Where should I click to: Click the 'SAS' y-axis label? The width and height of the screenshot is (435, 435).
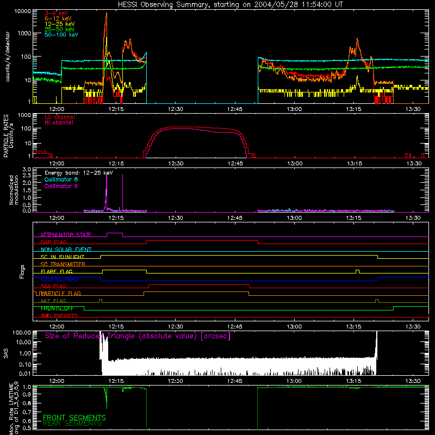[x=6, y=353]
